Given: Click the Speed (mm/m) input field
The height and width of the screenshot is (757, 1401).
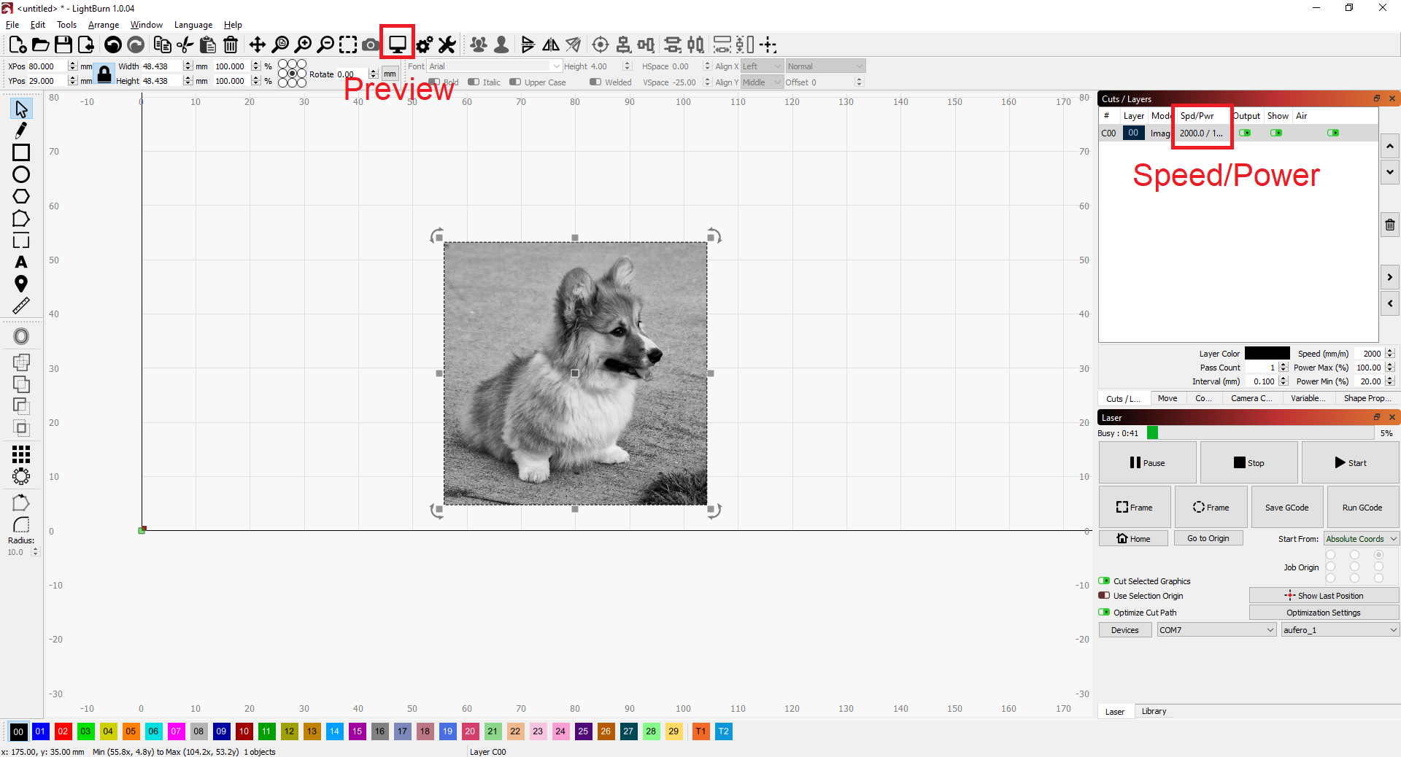Looking at the screenshot, I should 1370,354.
